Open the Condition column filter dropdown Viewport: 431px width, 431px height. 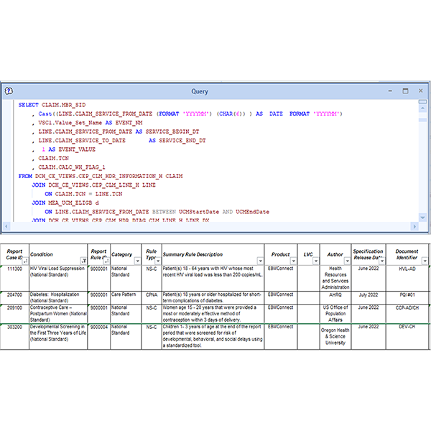83,261
